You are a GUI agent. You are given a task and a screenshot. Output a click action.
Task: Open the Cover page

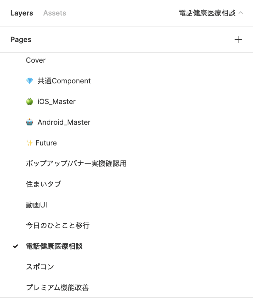[35, 60]
